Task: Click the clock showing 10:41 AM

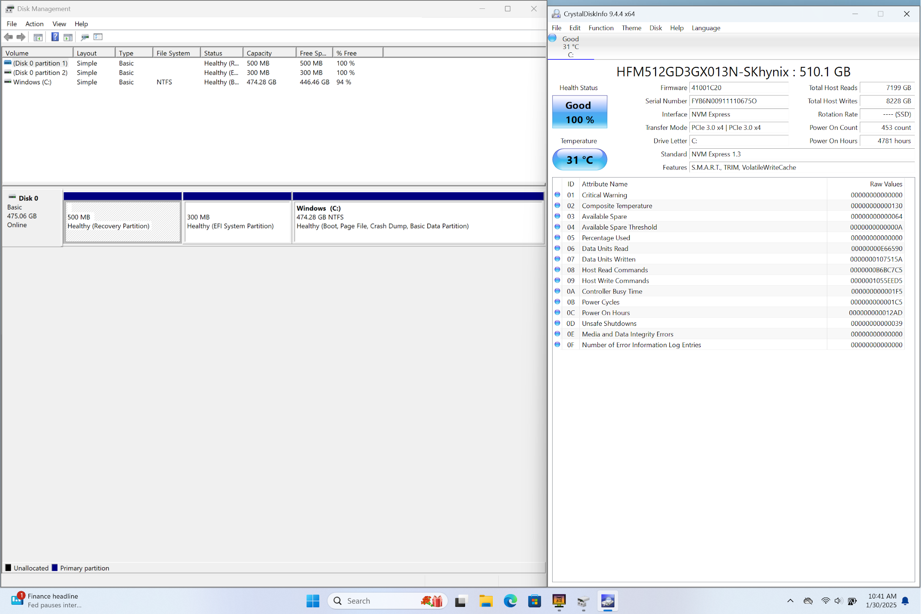Action: click(882, 596)
